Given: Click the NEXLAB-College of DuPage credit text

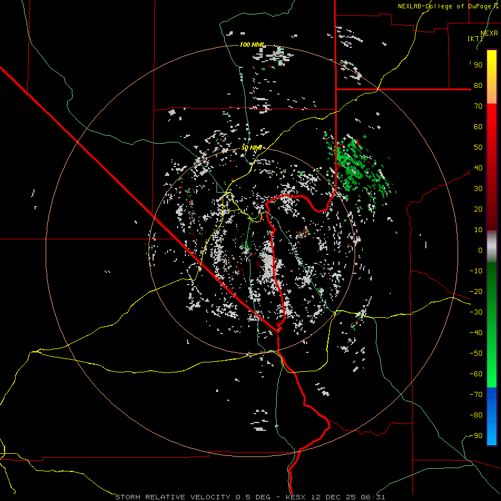Looking at the screenshot, I should [x=448, y=6].
